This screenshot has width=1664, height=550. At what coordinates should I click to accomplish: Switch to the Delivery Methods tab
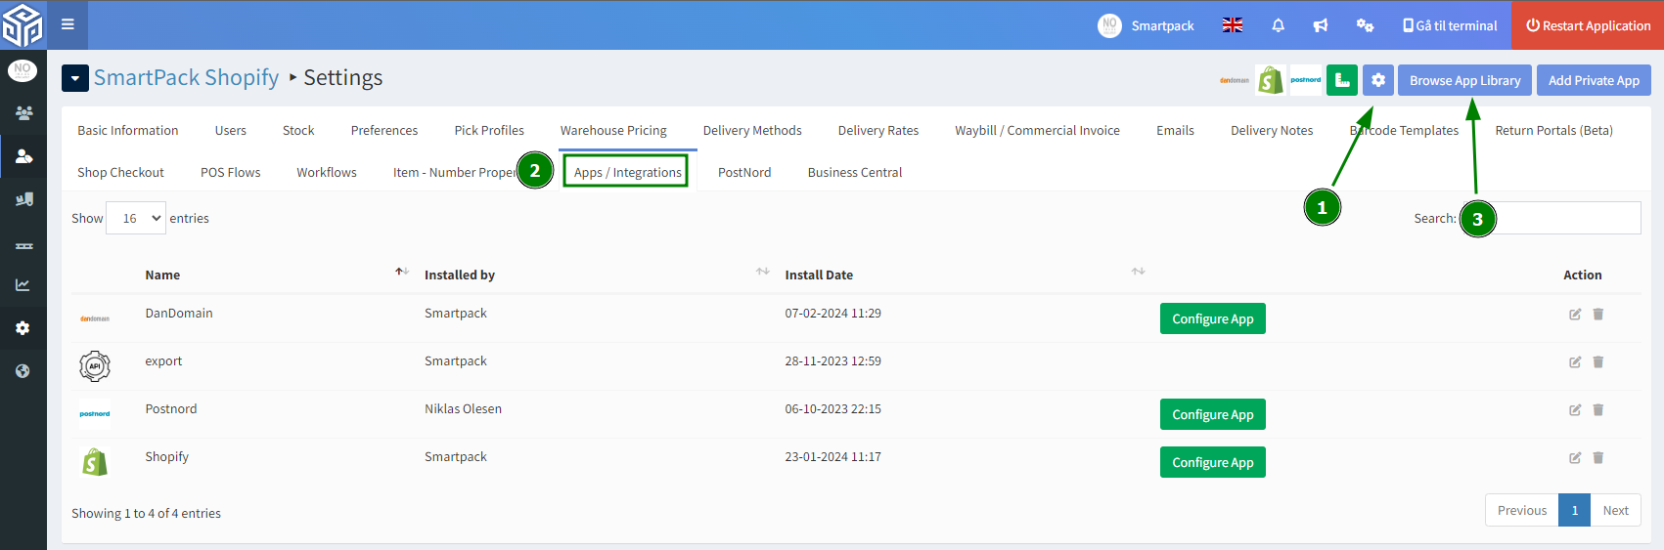click(752, 130)
